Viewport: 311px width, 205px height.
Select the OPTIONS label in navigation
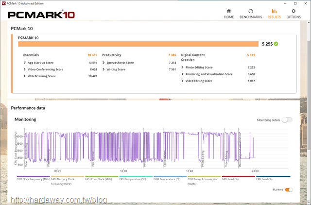click(294, 17)
